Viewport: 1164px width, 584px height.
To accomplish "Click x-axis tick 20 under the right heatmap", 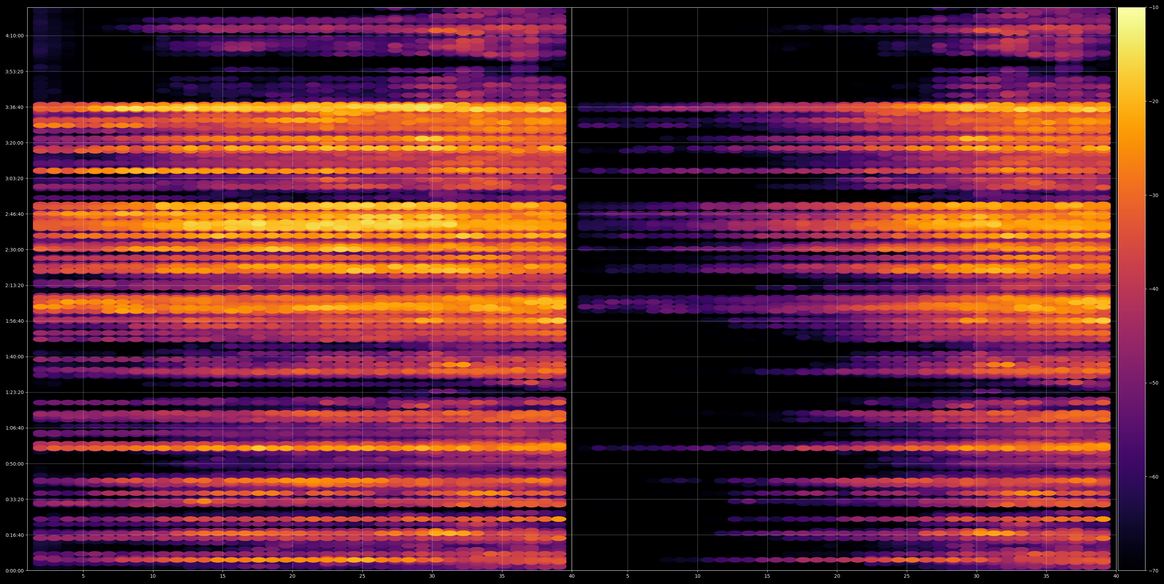I will [x=837, y=576].
